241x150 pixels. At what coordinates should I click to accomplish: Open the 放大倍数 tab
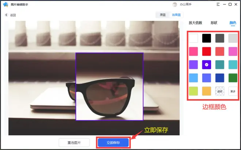click(x=195, y=23)
